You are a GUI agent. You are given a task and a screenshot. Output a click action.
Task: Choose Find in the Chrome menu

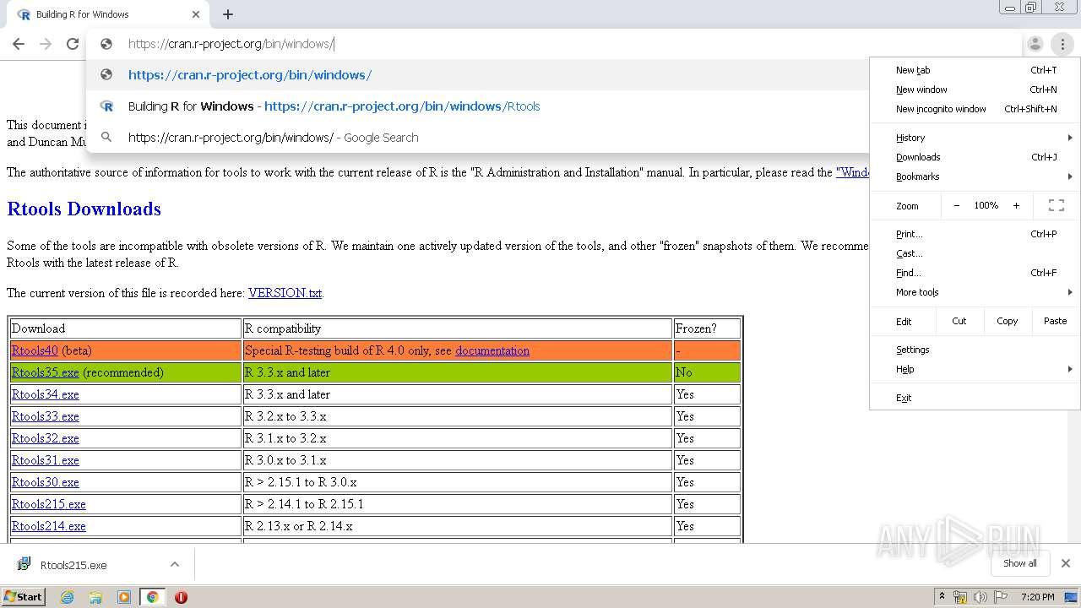(975, 273)
